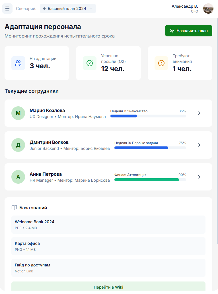218x294 pixels.
Task: Expand Мария Козлова's row with chevron arrow
Action: tap(199, 113)
